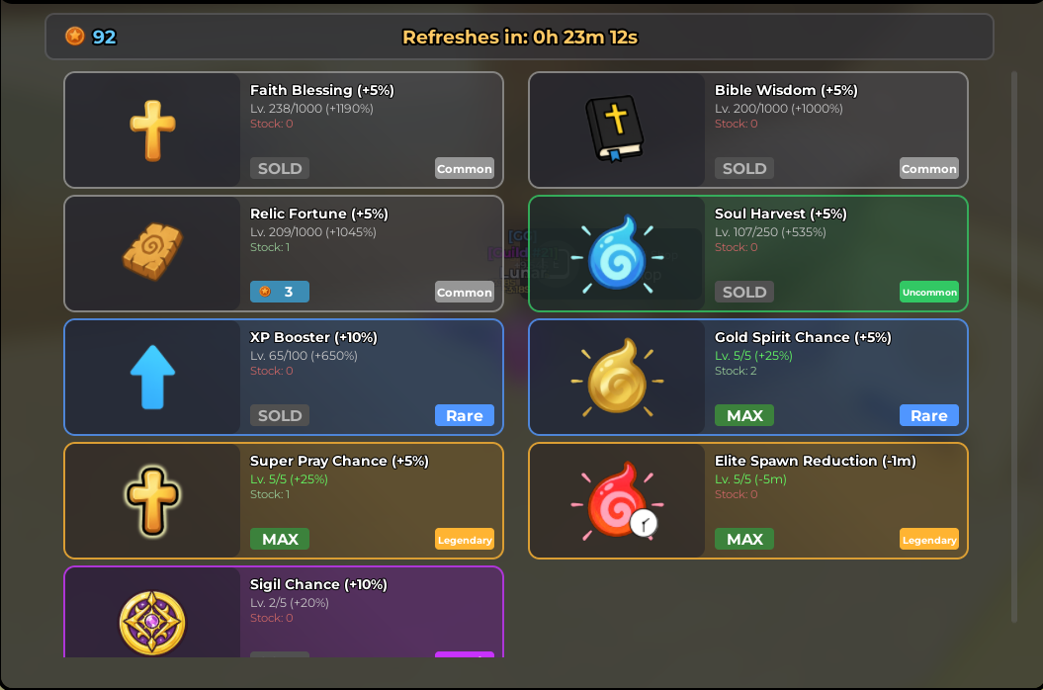This screenshot has width=1043, height=690.
Task: Click the Rare badge on XP Booster
Action: 464,415
